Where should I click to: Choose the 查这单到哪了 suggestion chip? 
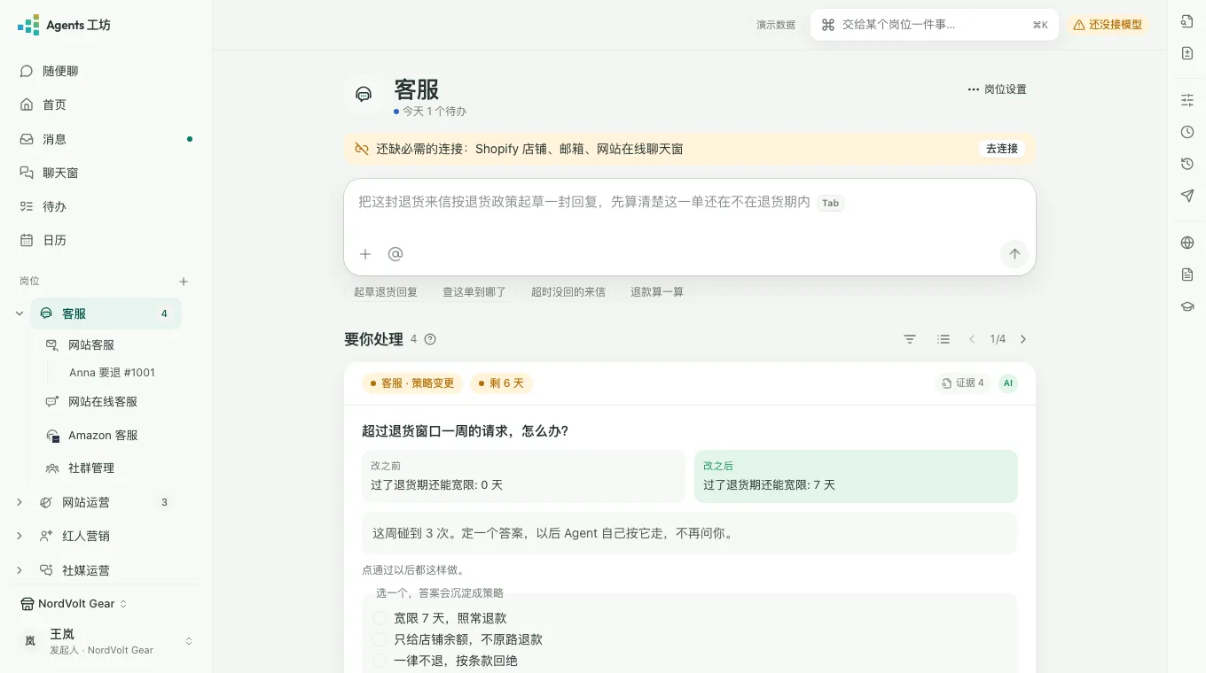tap(474, 292)
